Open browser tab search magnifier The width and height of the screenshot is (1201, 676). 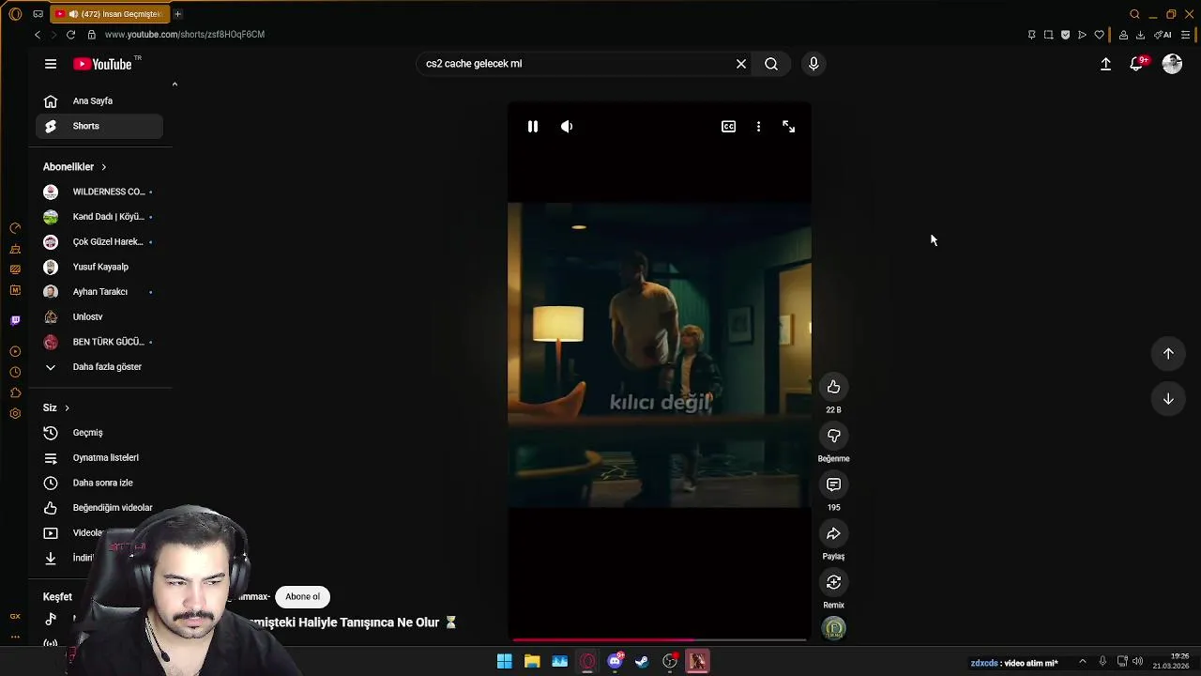click(x=1134, y=14)
